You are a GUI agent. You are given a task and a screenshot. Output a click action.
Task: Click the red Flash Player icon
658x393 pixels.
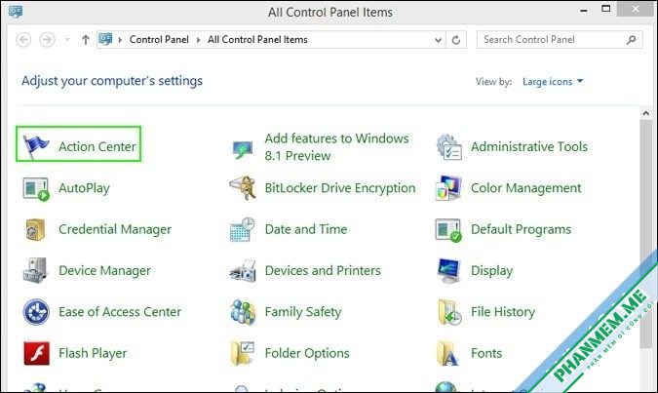click(x=36, y=353)
